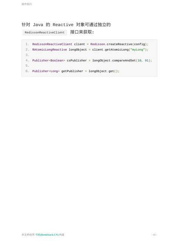Click getPublisher variable name
Screen dimensions: 179x252
pyautogui.click(x=72, y=71)
